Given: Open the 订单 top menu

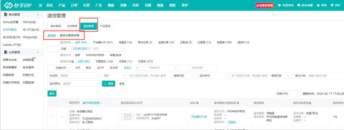Looking at the screenshot, I should coord(74,5).
